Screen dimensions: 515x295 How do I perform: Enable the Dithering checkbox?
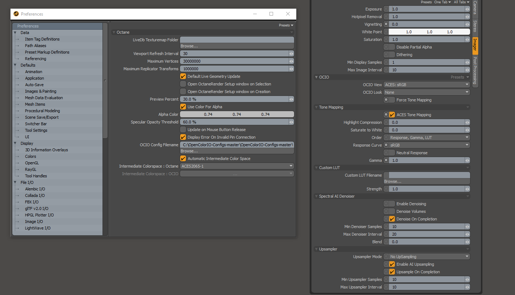tap(392, 55)
